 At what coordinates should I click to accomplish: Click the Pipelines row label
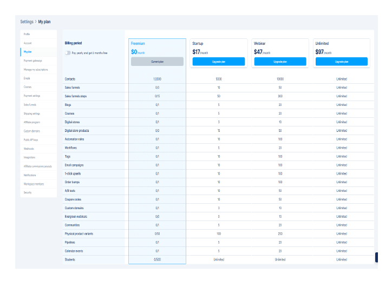[70, 242]
